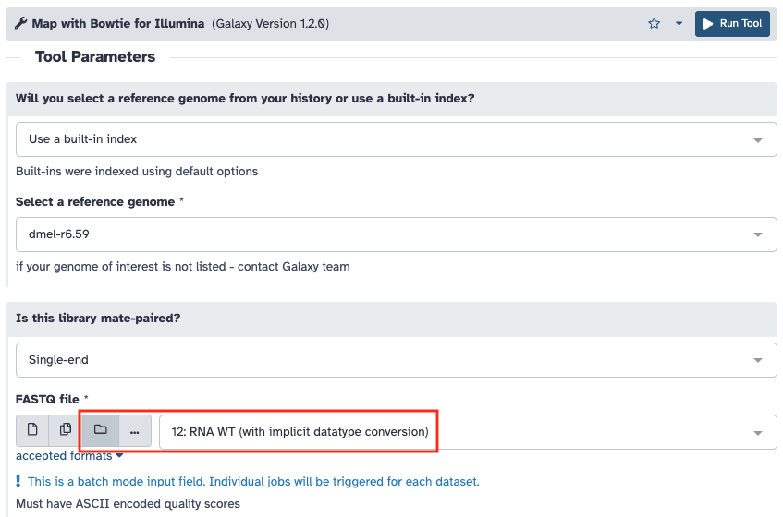Expand the dmel-r6.59 reference genome selector
Viewport: 783px width, 517px height.
point(396,234)
